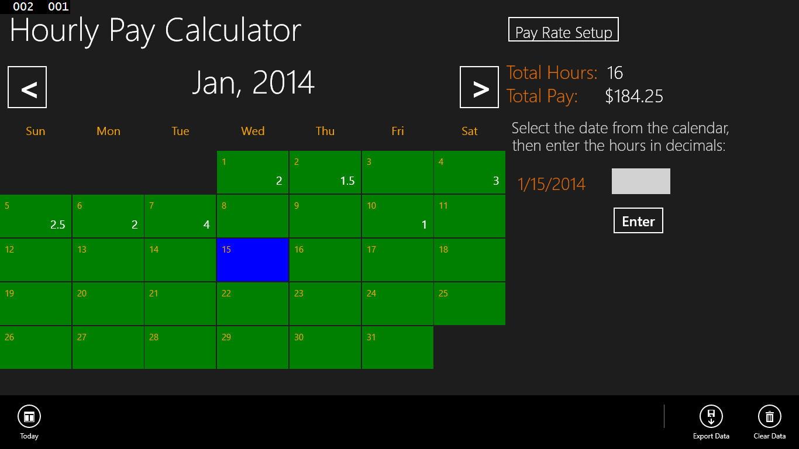Choose January 13 in Monday column
This screenshot has height=449, width=799.
[108, 260]
